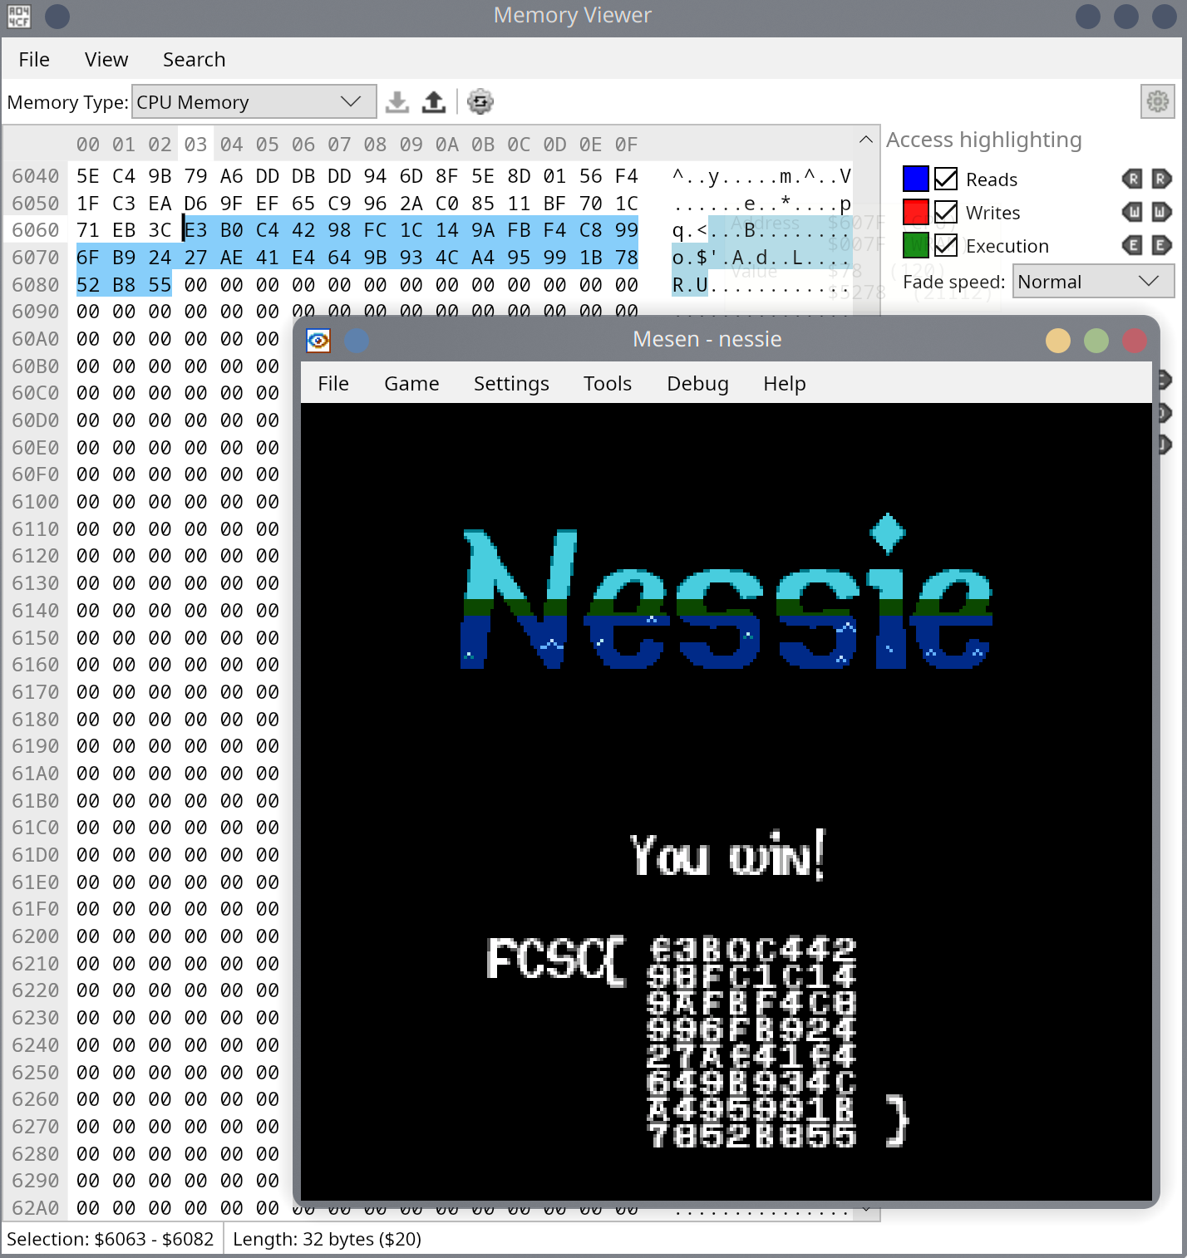1187x1258 pixels.
Task: Click the next Execution access arrow icon
Action: click(1161, 244)
